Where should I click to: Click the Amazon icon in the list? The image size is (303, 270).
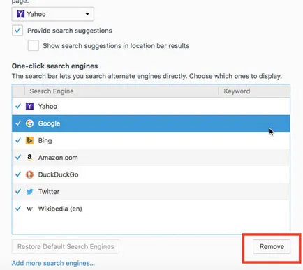click(29, 158)
